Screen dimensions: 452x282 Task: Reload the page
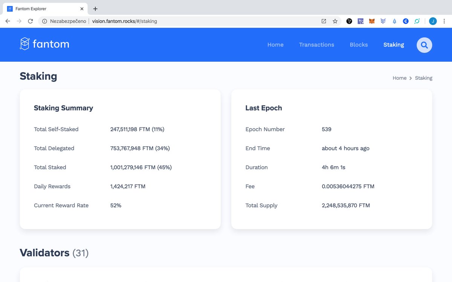pyautogui.click(x=31, y=21)
